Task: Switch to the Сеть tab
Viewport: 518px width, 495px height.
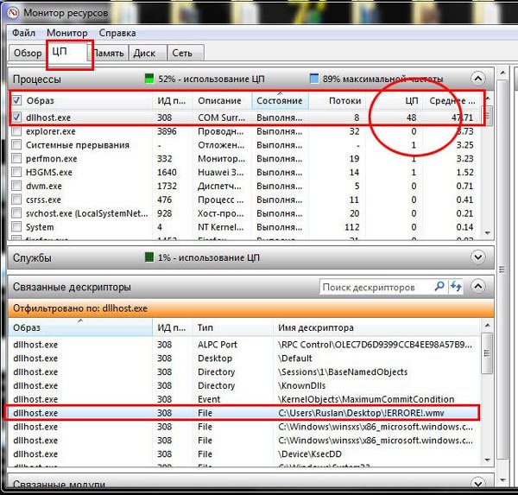Action: [186, 53]
